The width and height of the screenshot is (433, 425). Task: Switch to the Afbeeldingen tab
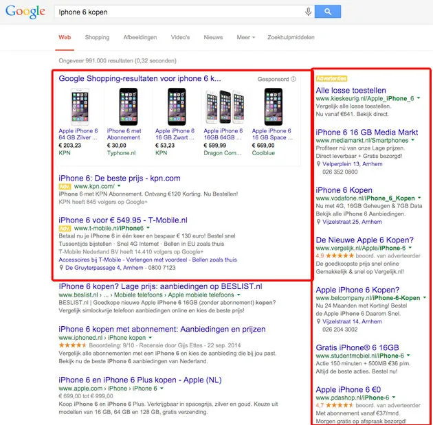pos(140,38)
